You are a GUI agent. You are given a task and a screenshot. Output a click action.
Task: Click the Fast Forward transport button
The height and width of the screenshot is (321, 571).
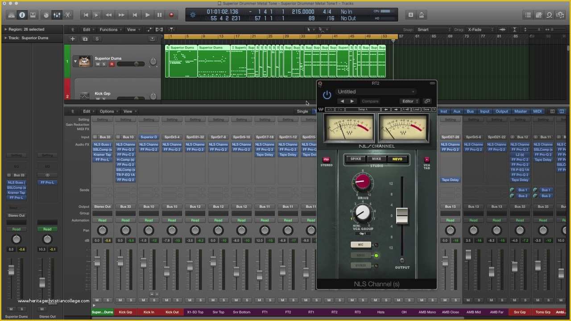(121, 15)
